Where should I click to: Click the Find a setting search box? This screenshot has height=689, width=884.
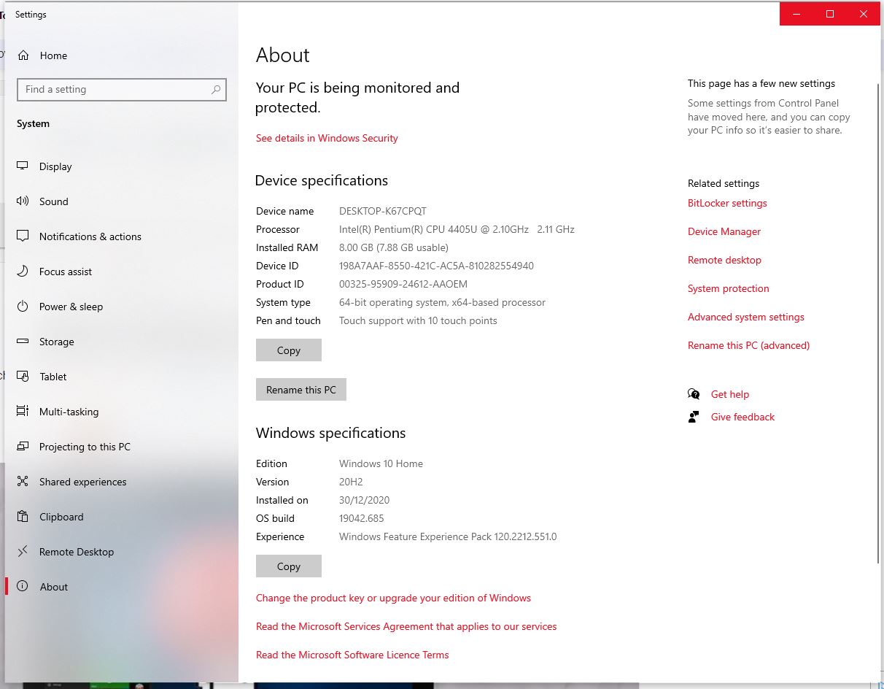coord(117,89)
